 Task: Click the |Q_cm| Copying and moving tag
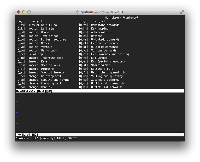coord(21,80)
